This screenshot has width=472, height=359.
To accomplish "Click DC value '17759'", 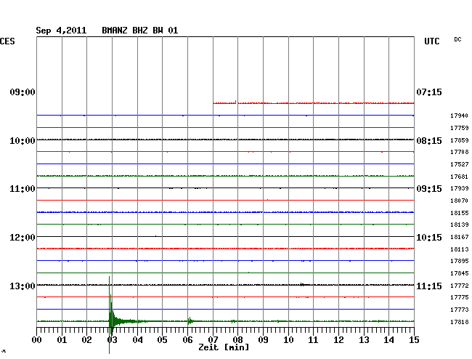I will pyautogui.click(x=460, y=128).
